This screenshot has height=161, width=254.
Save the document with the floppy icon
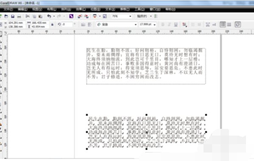click(13, 16)
